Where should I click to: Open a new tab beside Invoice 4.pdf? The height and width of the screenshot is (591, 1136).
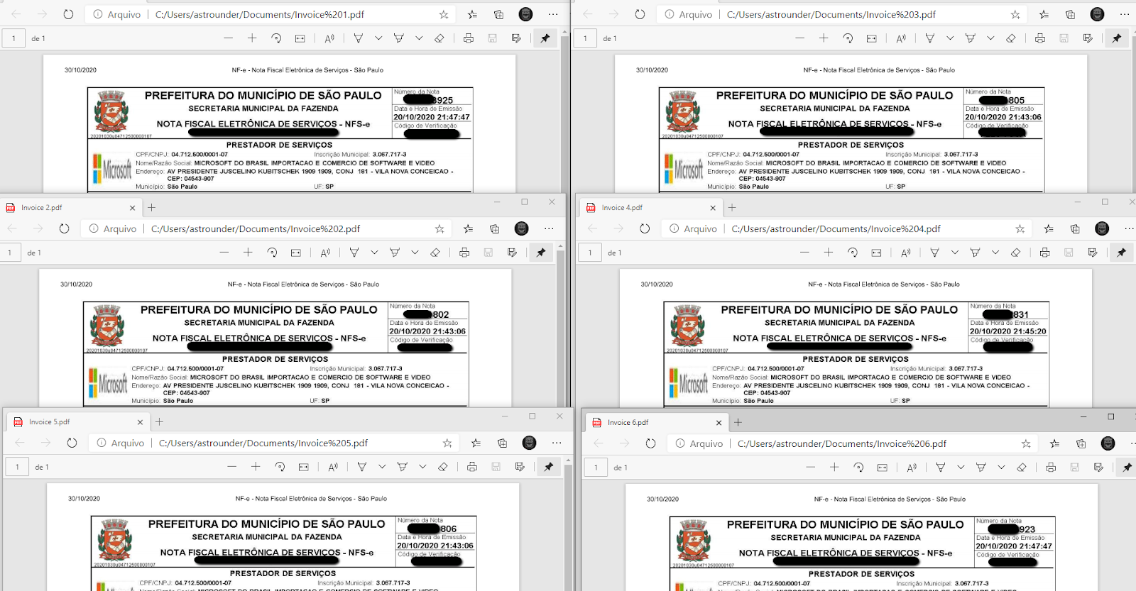[x=732, y=208]
